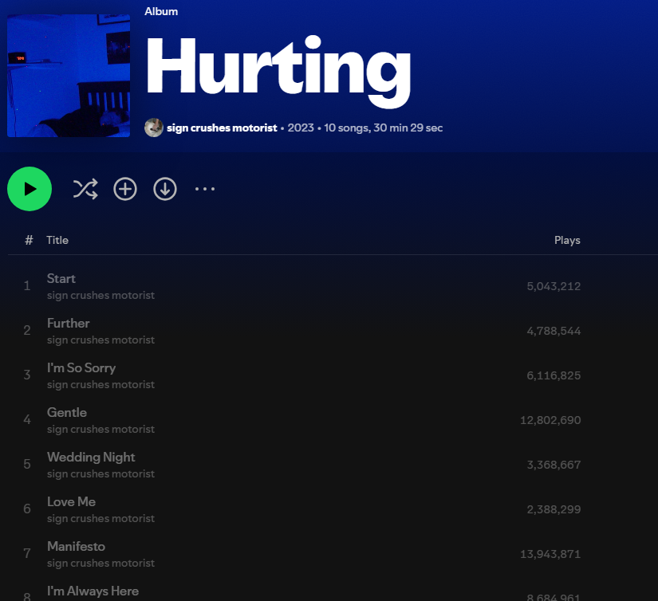Play the song Gentle
Viewport: 658px width, 601px height.
point(67,412)
